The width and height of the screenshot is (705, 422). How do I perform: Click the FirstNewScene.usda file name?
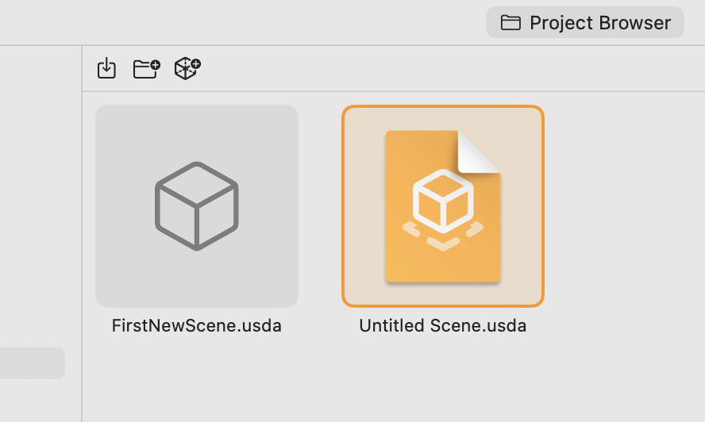(197, 326)
